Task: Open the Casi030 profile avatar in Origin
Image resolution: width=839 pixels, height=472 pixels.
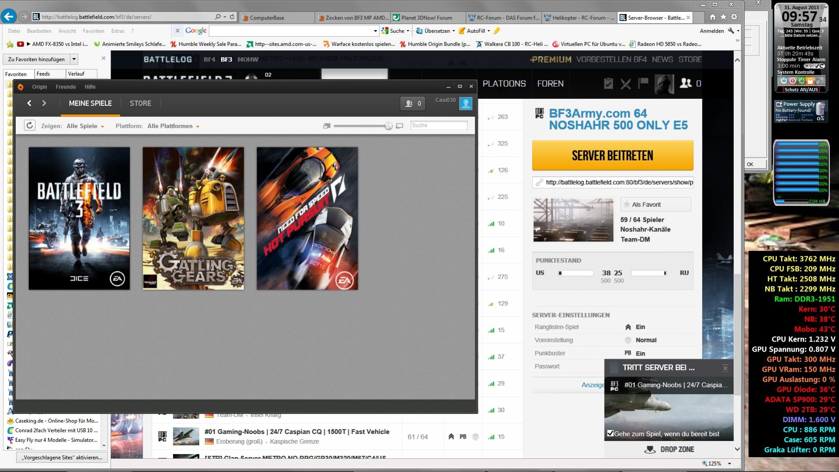Action: (466, 104)
